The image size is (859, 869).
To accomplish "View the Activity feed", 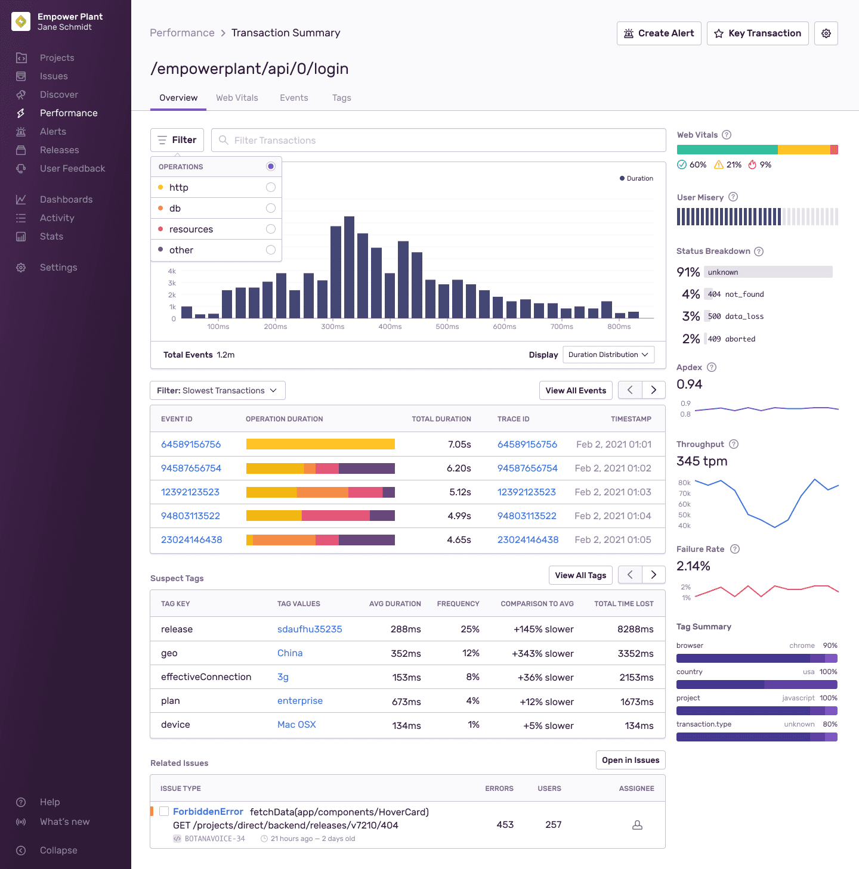I will (57, 218).
